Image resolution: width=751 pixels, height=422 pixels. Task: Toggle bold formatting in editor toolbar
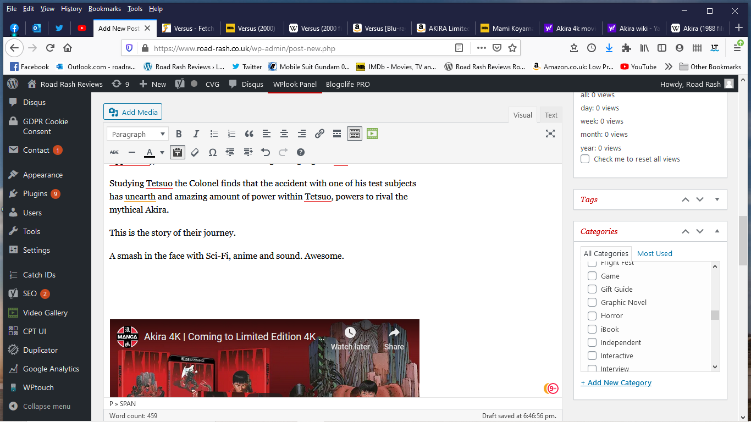179,134
